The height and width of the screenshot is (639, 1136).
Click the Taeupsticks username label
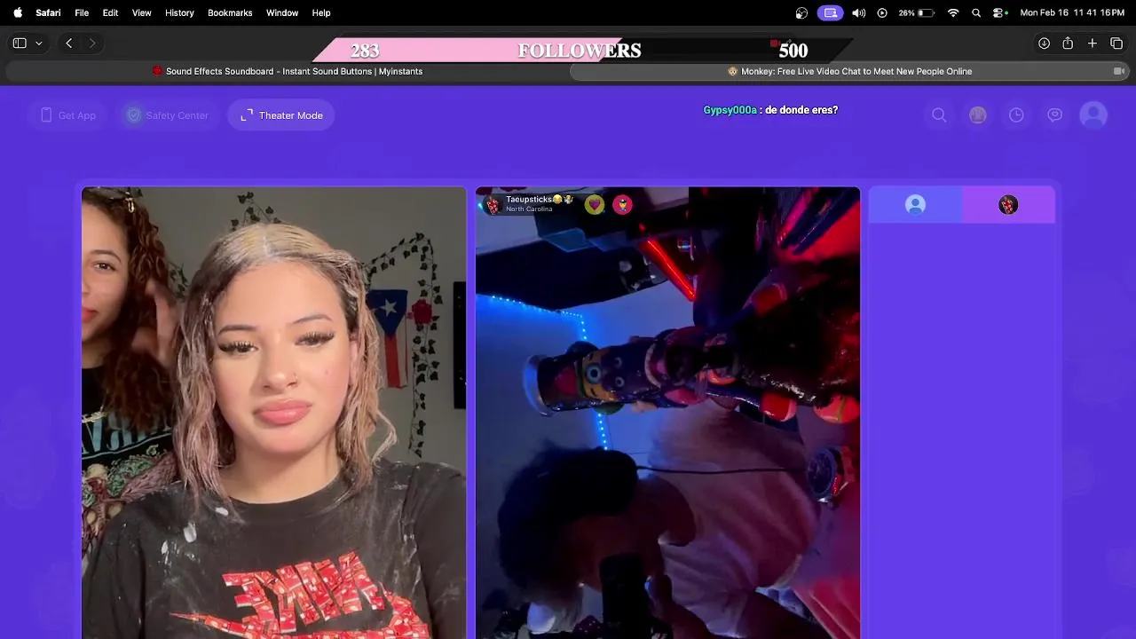tap(540, 200)
